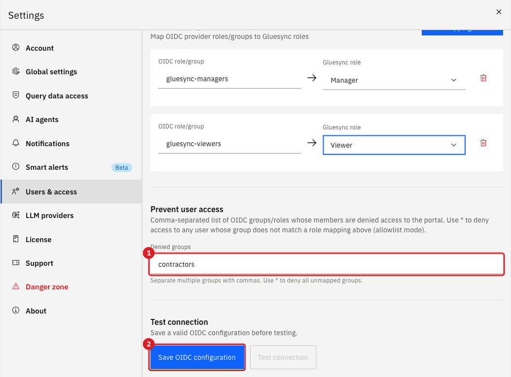The image size is (511, 377).
Task: Click the Smart alerts exclamation icon
Action: 16,166
